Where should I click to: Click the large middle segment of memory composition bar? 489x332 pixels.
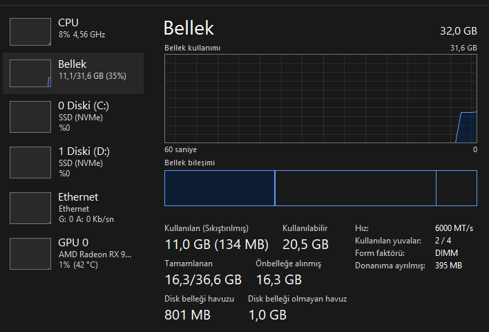click(x=355, y=188)
